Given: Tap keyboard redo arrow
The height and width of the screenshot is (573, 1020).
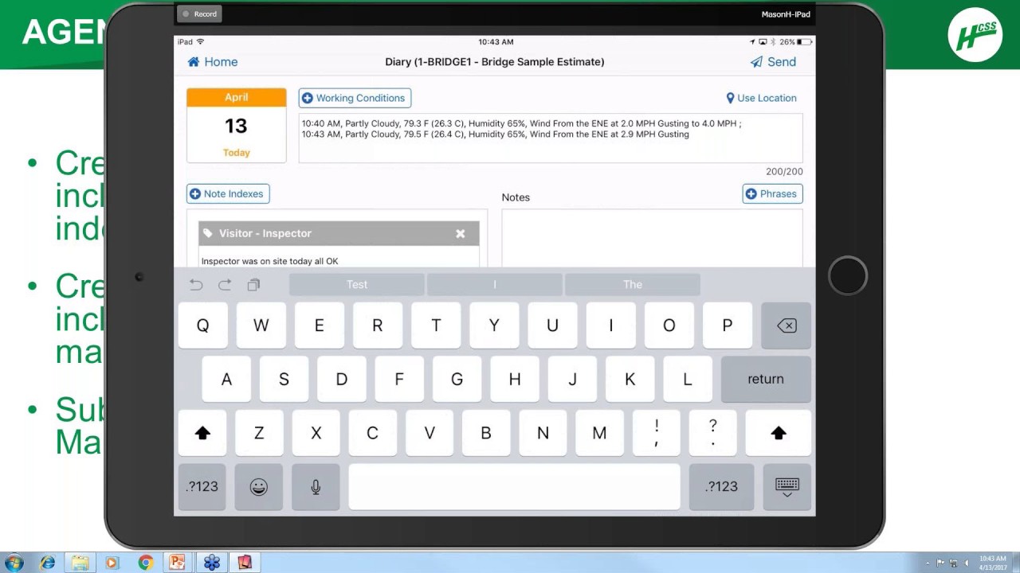Looking at the screenshot, I should coord(225,284).
